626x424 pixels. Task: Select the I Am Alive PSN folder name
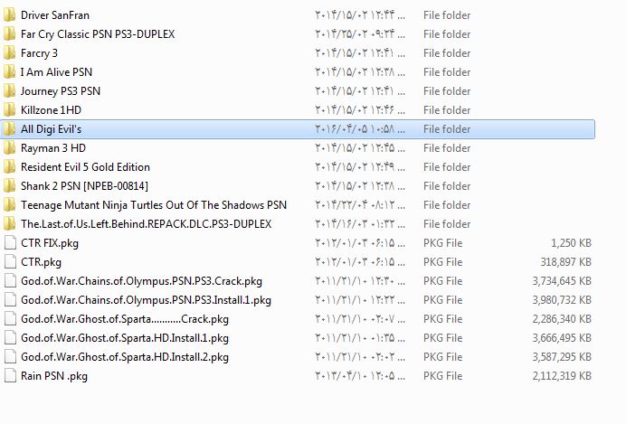pos(56,72)
